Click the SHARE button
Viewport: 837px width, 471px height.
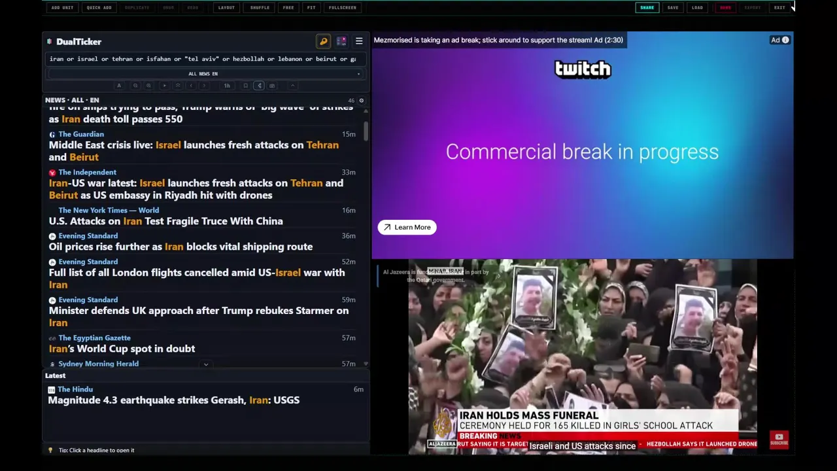(x=647, y=8)
